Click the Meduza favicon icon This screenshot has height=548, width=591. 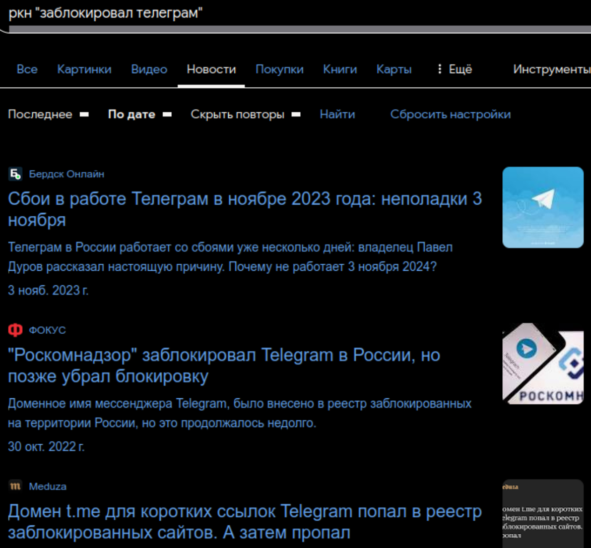point(16,486)
